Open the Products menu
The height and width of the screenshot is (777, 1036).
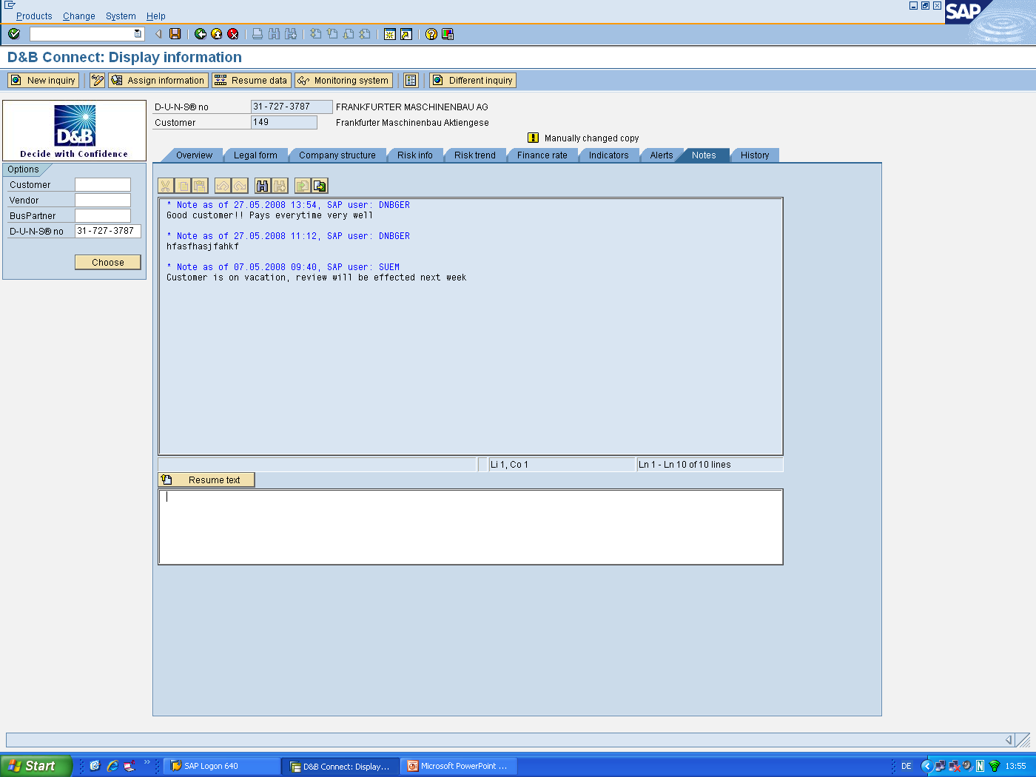tap(34, 16)
